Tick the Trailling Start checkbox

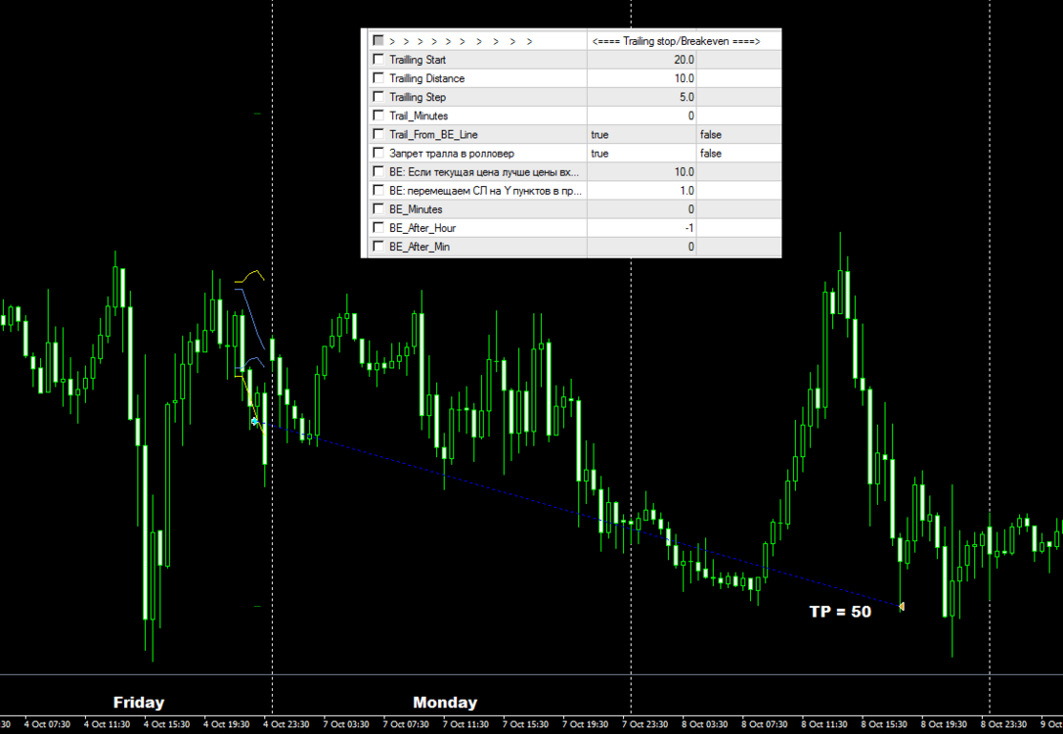[378, 59]
